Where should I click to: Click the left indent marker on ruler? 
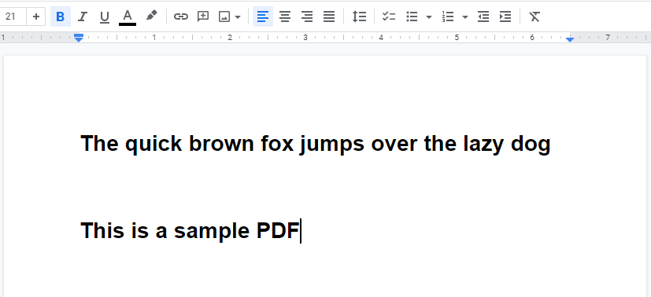tap(79, 38)
